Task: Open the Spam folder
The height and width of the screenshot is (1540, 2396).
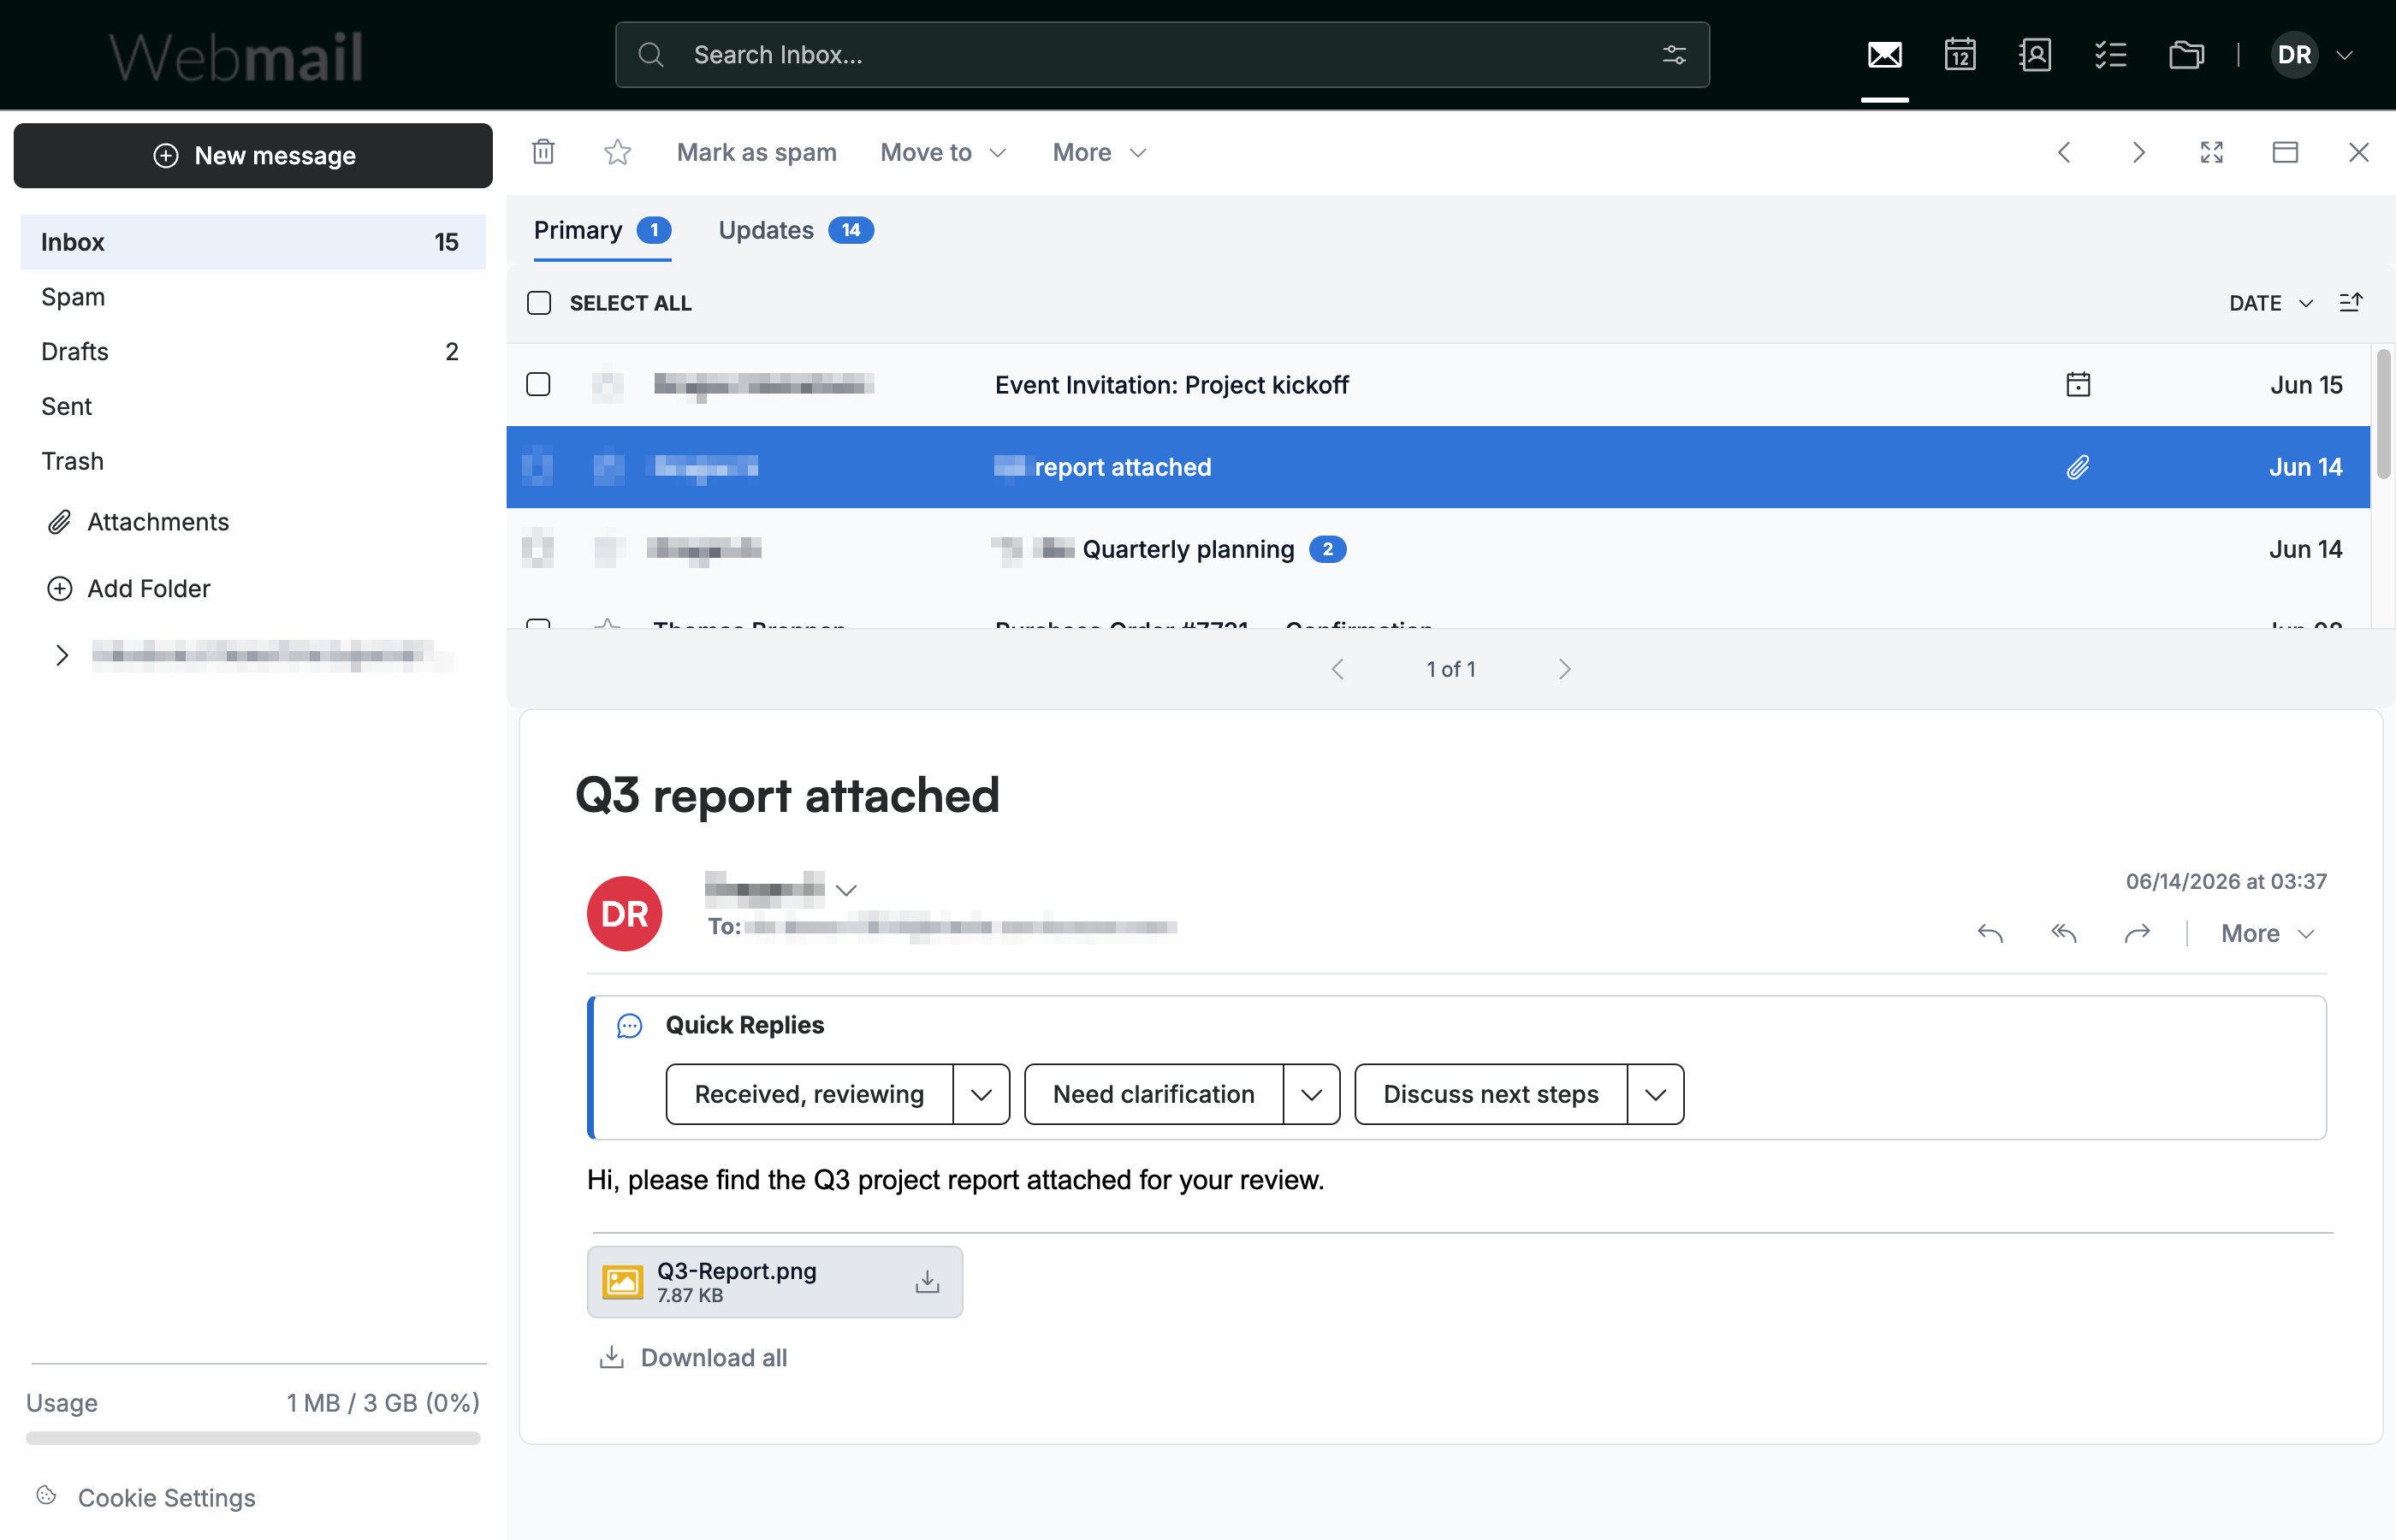Action: [253, 297]
